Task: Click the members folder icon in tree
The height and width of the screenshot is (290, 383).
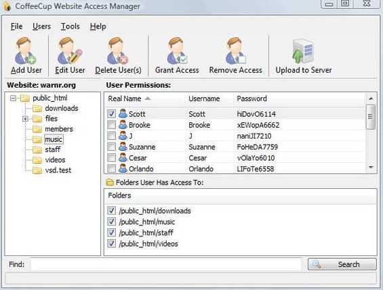Action: pyautogui.click(x=37, y=129)
